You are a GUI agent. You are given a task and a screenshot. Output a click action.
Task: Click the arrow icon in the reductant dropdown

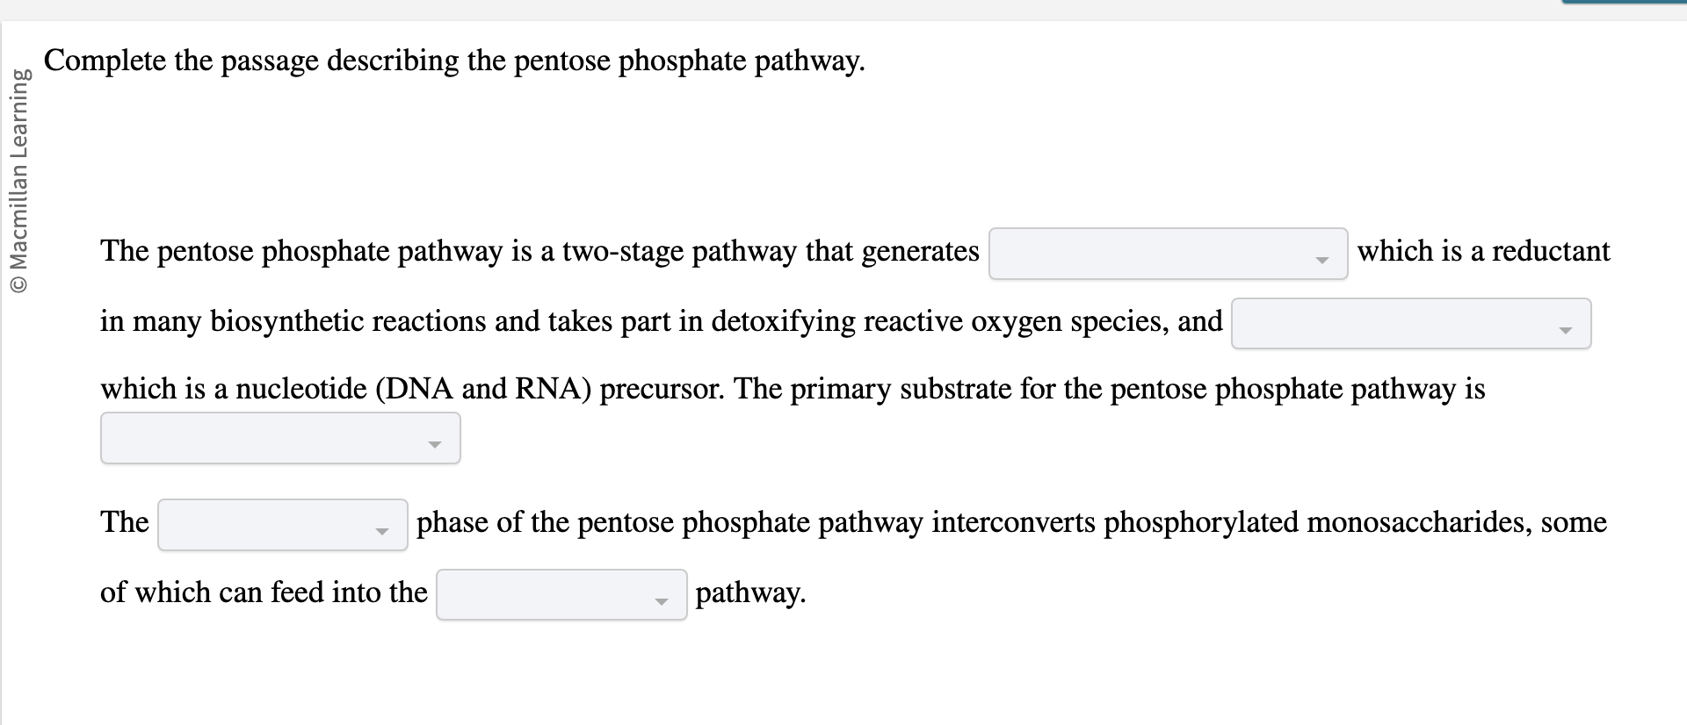point(1322,259)
